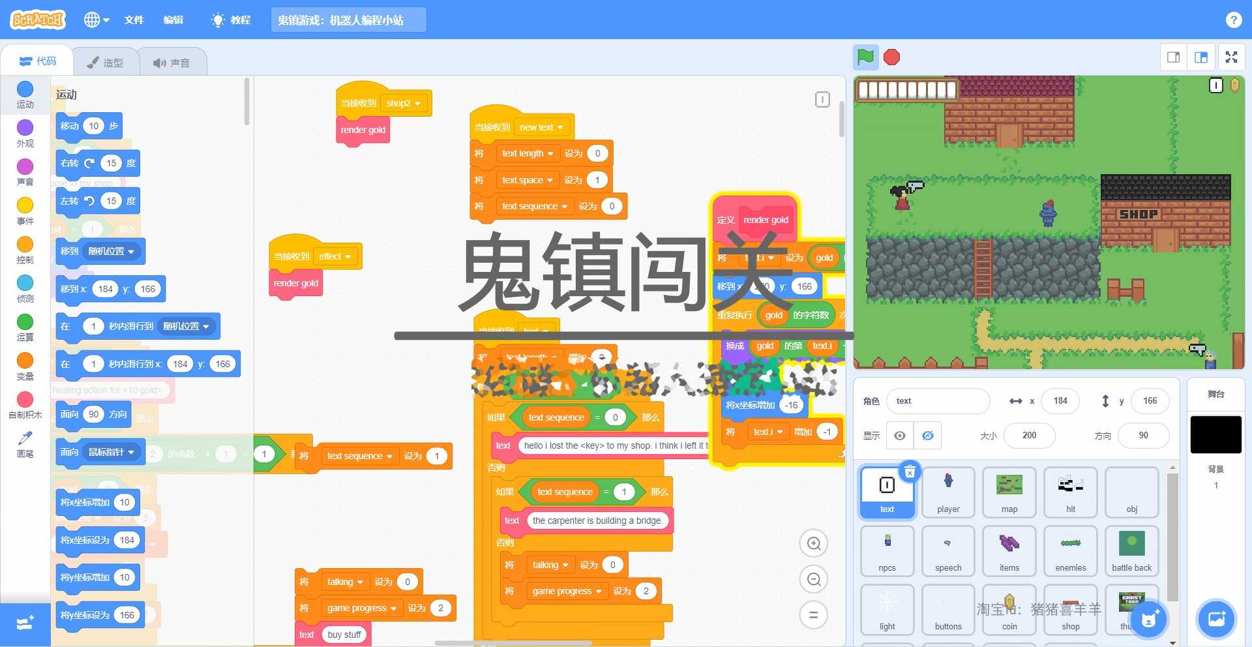Open the language globe menu
This screenshot has width=1252, height=647.
[x=97, y=20]
